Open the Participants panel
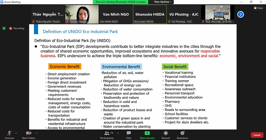 point(107,135)
